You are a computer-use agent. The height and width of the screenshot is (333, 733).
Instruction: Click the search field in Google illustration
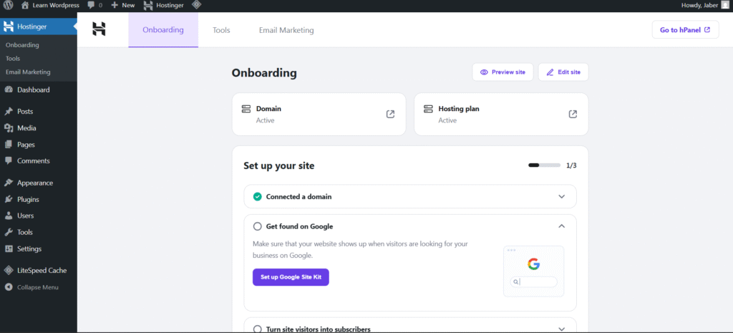(x=533, y=282)
